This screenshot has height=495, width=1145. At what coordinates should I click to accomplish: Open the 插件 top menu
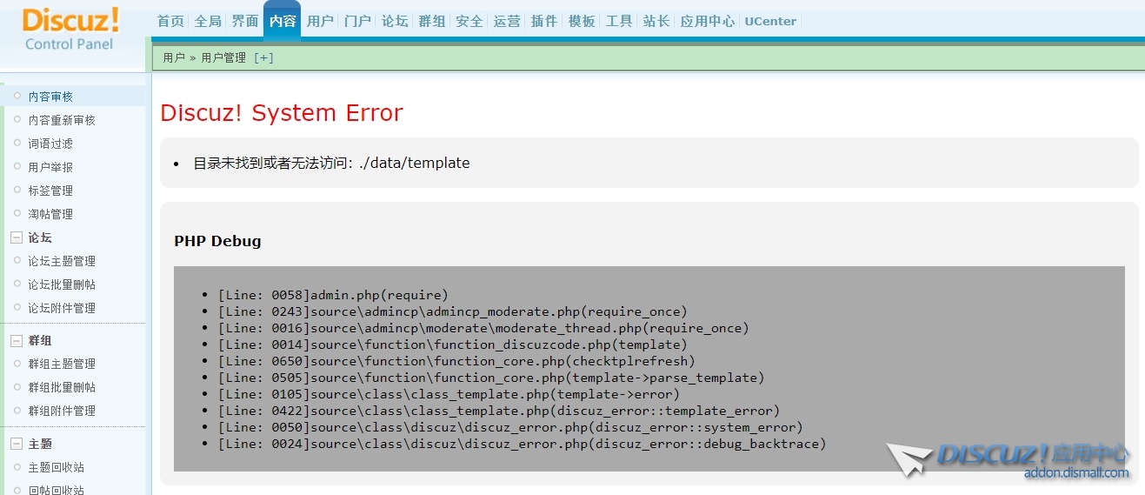pyautogui.click(x=544, y=21)
